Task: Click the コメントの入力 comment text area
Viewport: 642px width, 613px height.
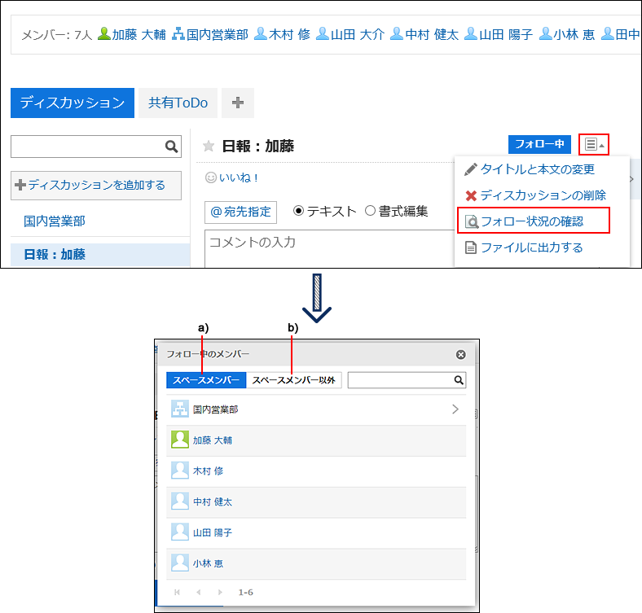Action: point(330,248)
